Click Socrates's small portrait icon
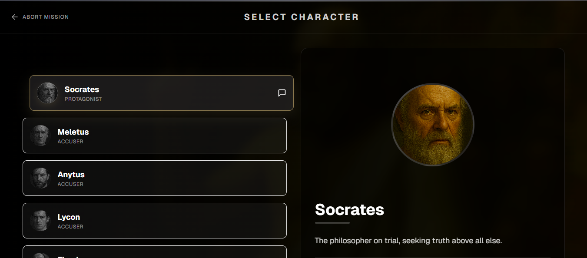The image size is (587, 258). tap(47, 93)
